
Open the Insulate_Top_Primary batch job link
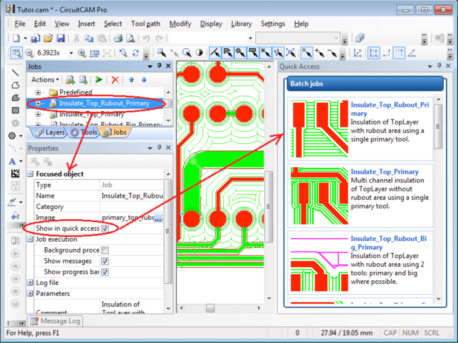[384, 171]
